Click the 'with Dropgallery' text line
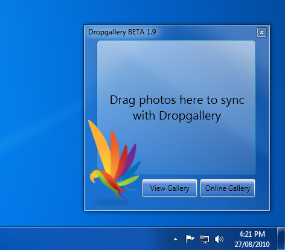 coord(177,116)
